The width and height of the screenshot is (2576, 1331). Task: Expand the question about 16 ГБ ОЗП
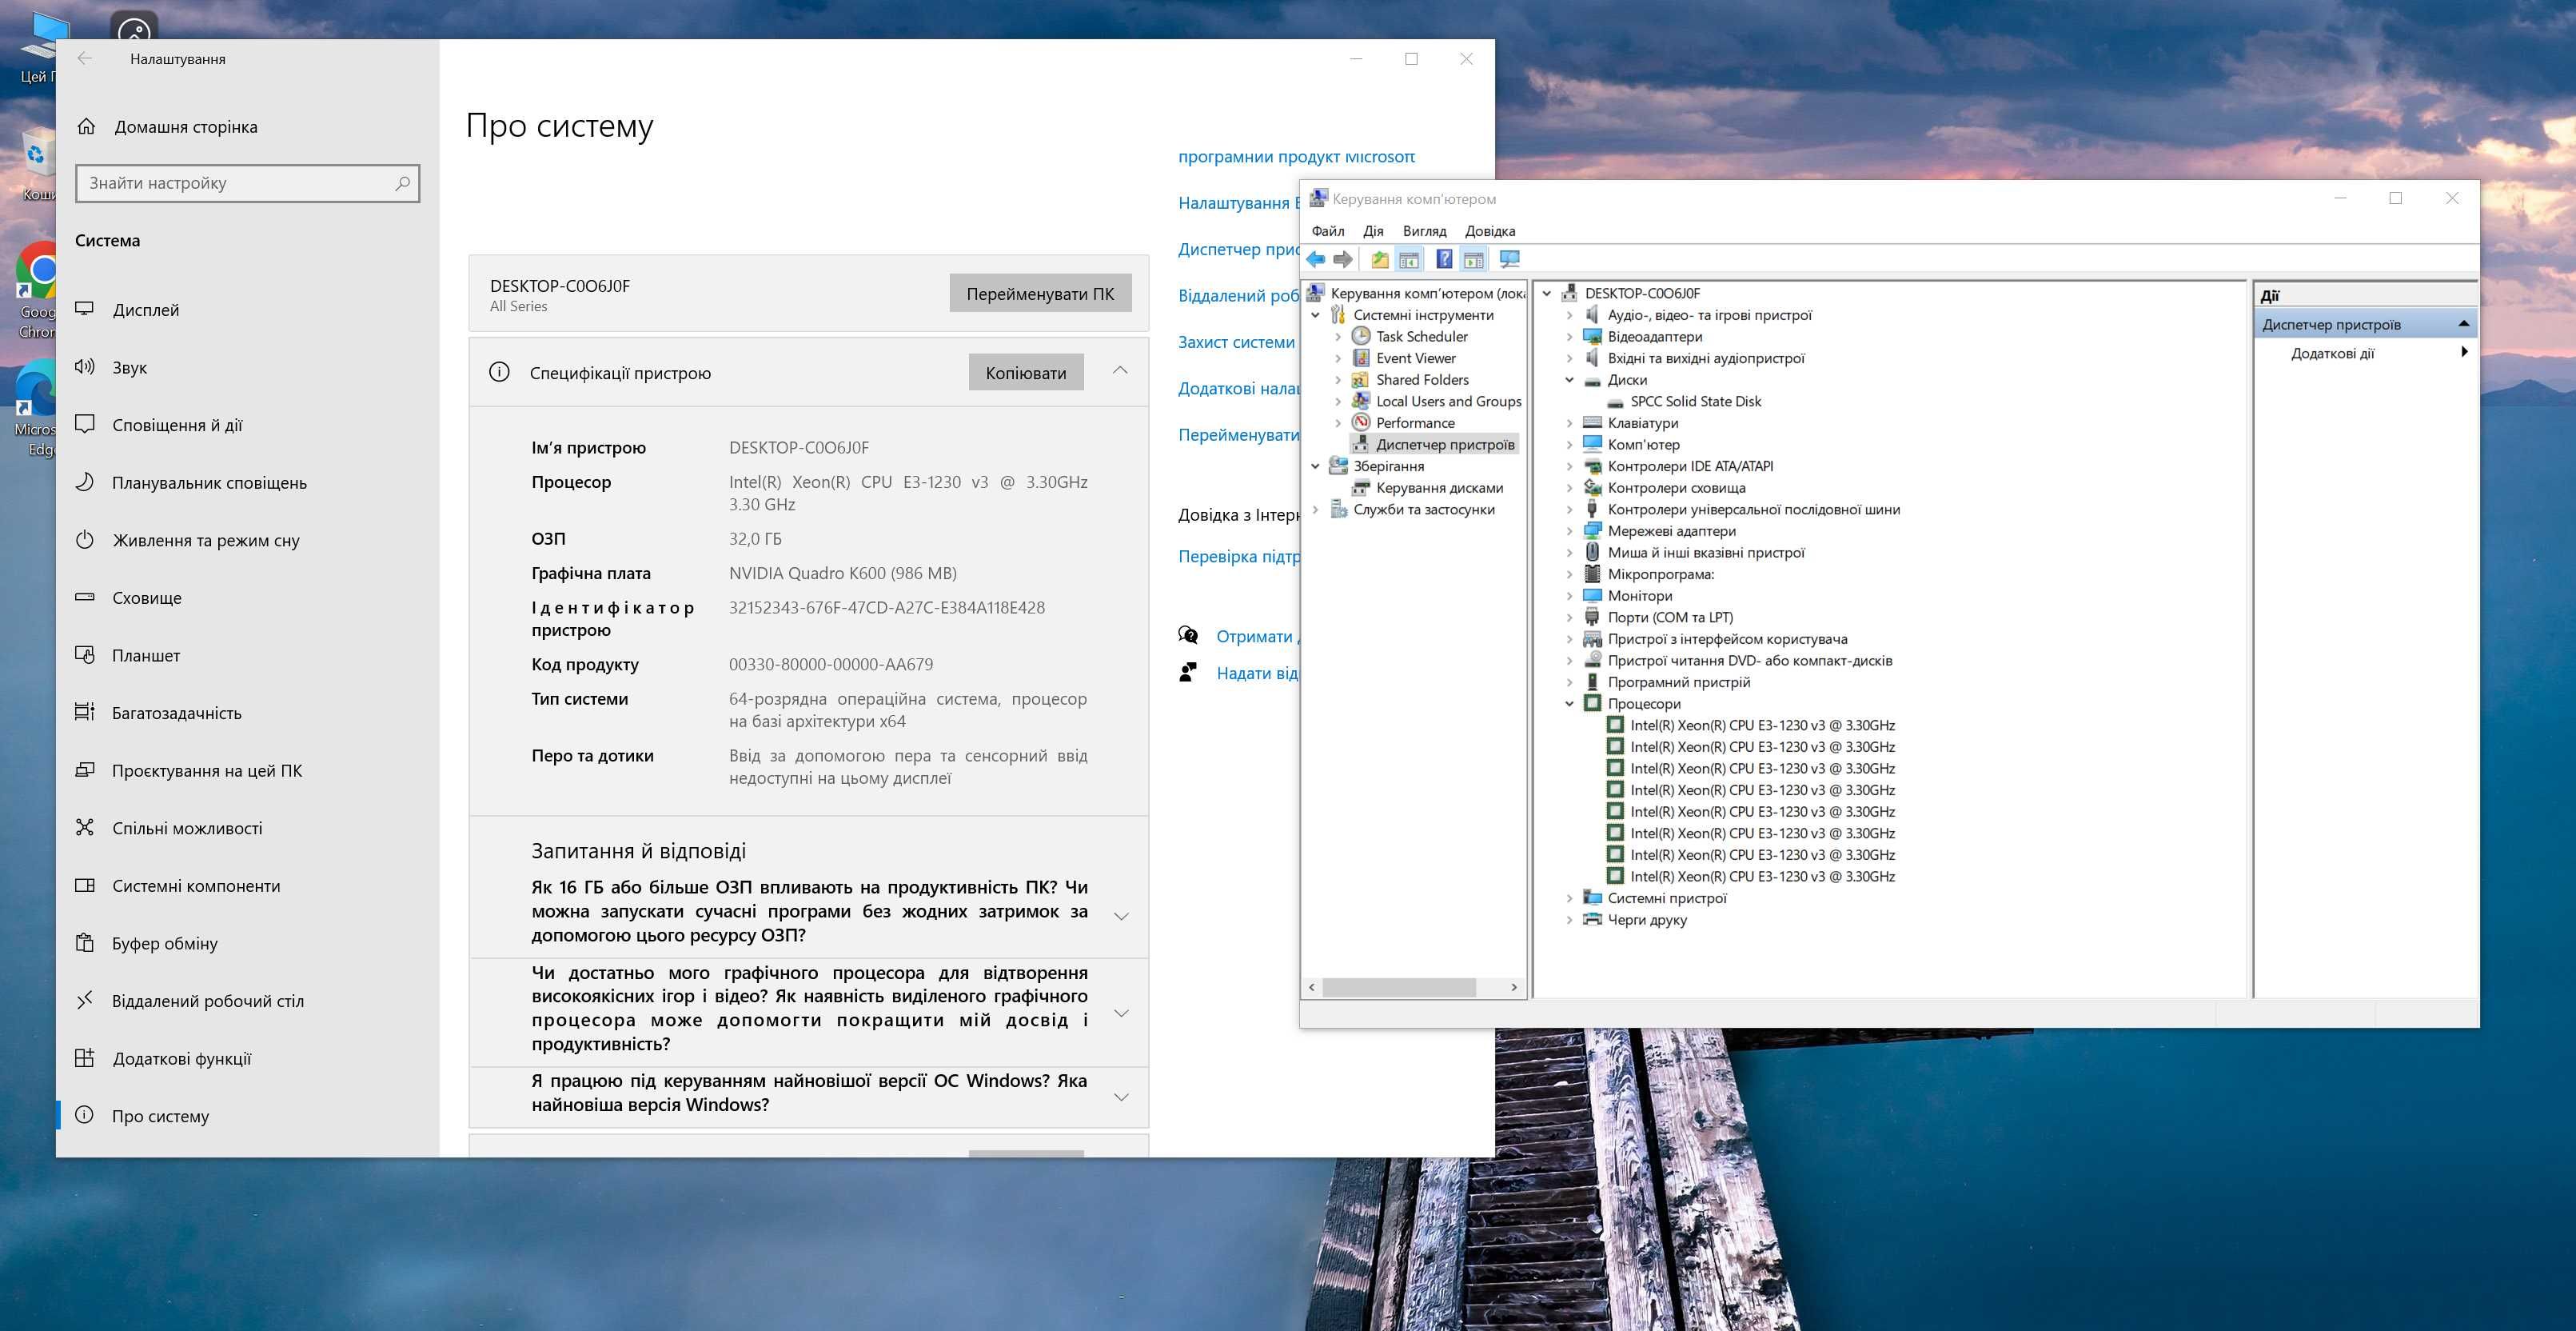tap(1121, 916)
